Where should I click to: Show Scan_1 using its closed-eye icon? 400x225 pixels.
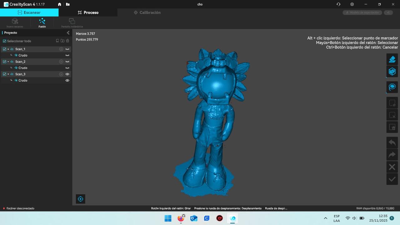click(x=67, y=49)
